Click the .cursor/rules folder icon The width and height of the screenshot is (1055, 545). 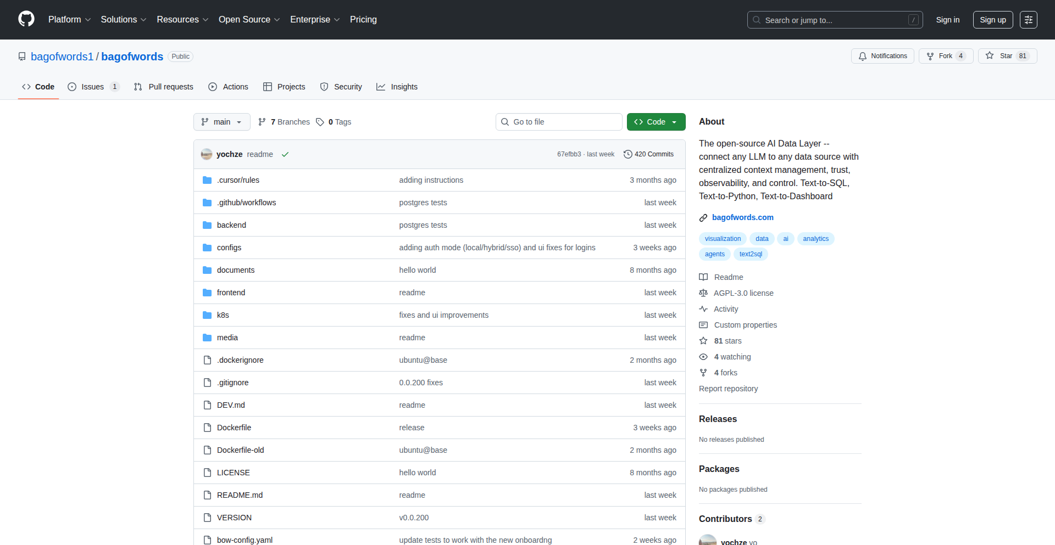207,180
